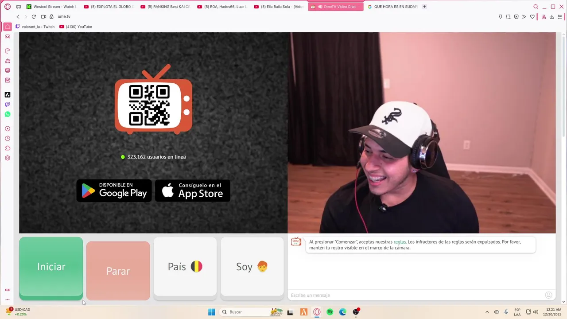Open Easy Setup sliders icon
This screenshot has width=567, height=319.
pyautogui.click(x=560, y=17)
